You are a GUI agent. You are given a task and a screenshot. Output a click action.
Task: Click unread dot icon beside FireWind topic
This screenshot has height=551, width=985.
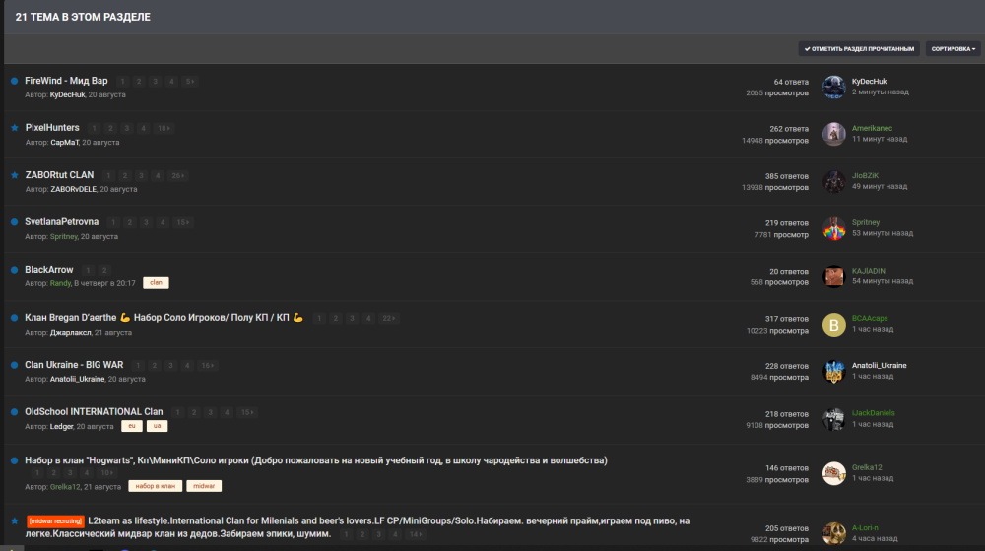tap(14, 81)
